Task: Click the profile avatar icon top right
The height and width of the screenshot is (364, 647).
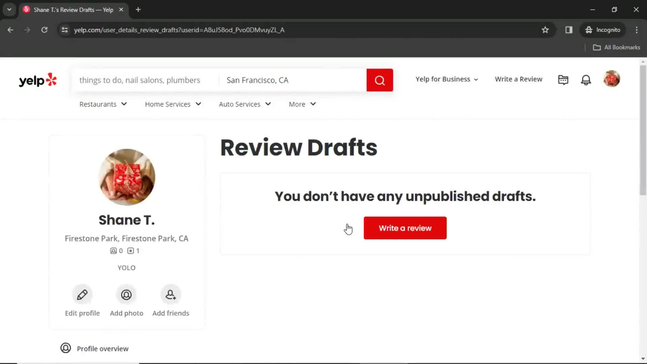Action: (612, 79)
